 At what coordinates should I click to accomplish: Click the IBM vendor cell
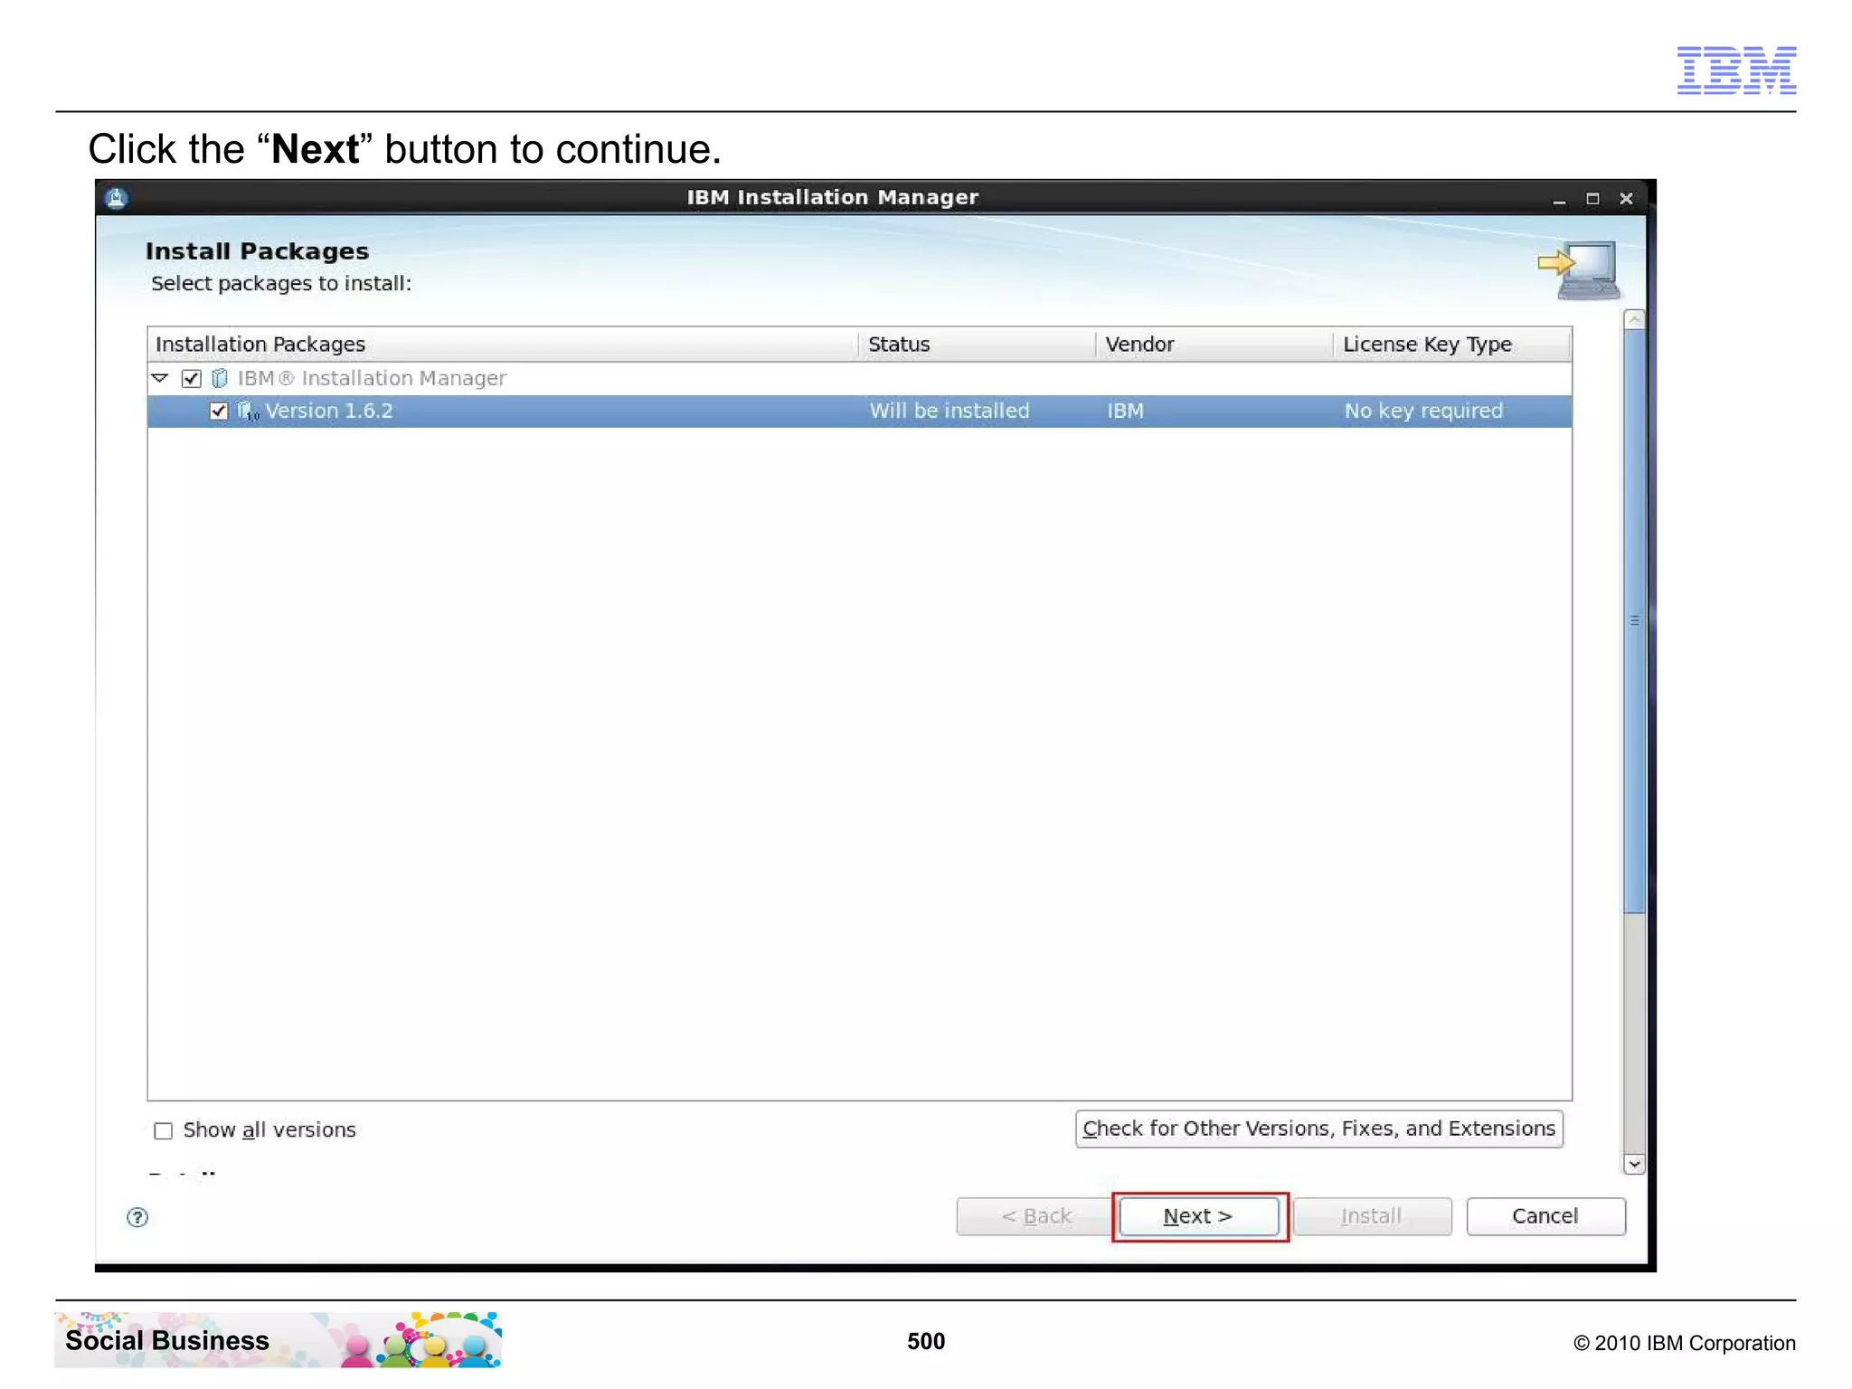(1125, 411)
